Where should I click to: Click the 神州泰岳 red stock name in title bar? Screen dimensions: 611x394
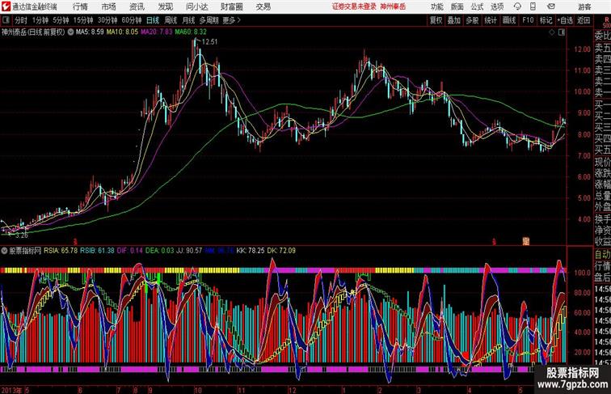[x=393, y=6]
